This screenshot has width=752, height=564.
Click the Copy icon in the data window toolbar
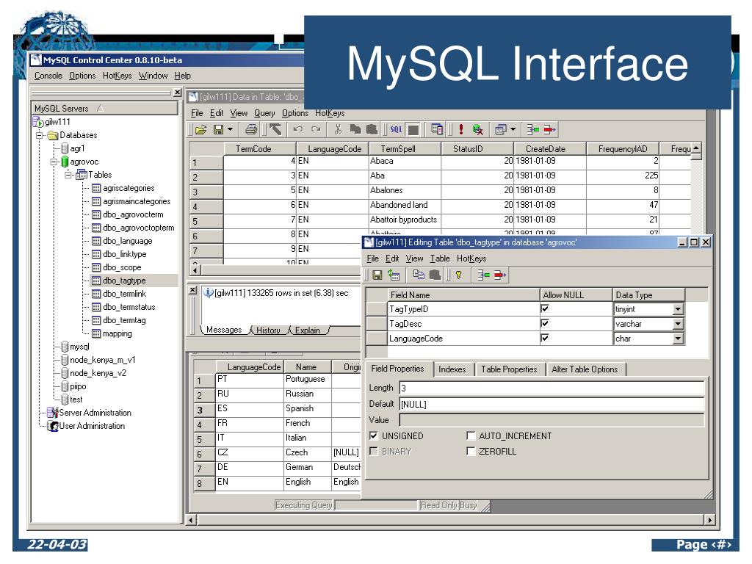[x=355, y=129]
